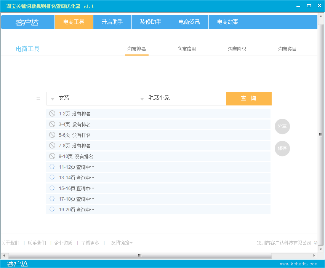Click the no-rank icon for 5-6页
Image resolution: width=325 pixels, height=268 pixels.
(52, 135)
